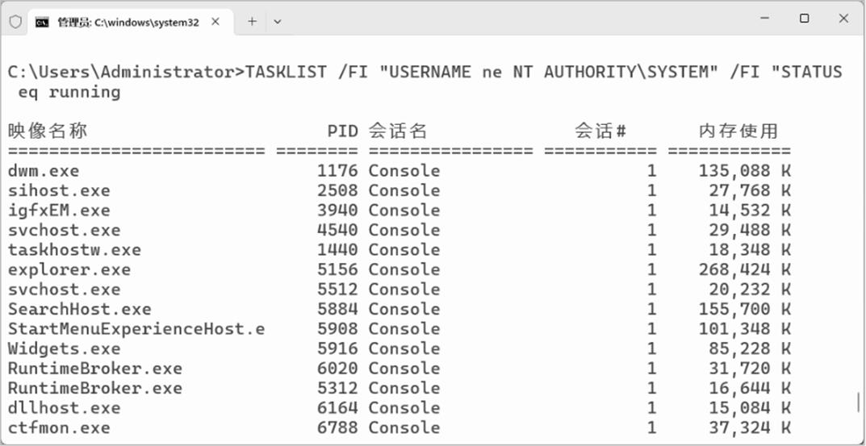Click the 会话名 column header

[398, 131]
